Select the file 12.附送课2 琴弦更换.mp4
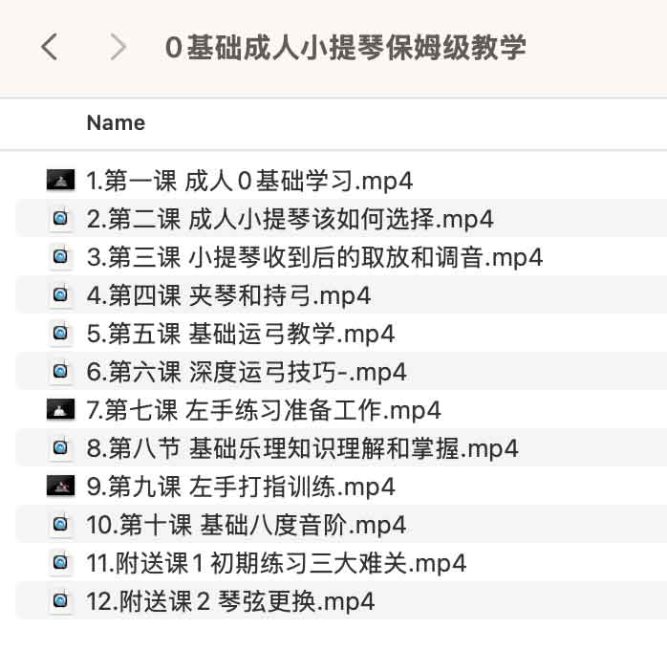Image resolution: width=667 pixels, height=650 pixels. point(230,601)
